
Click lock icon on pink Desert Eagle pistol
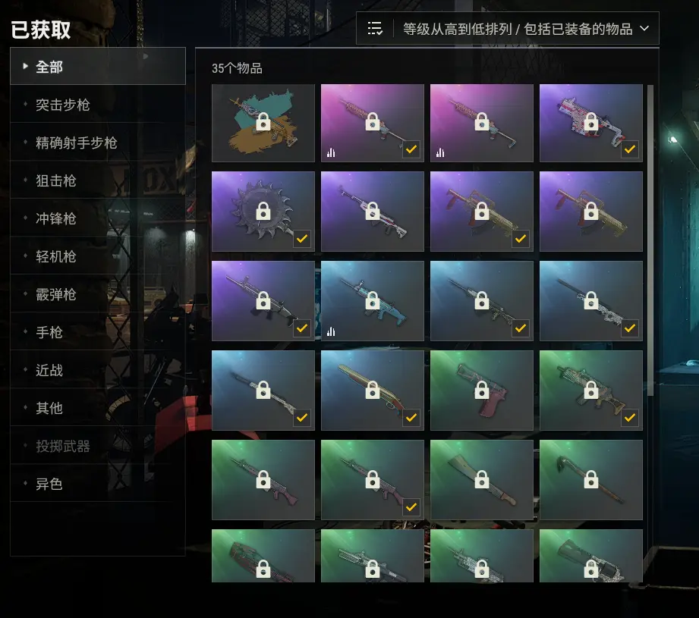point(481,390)
